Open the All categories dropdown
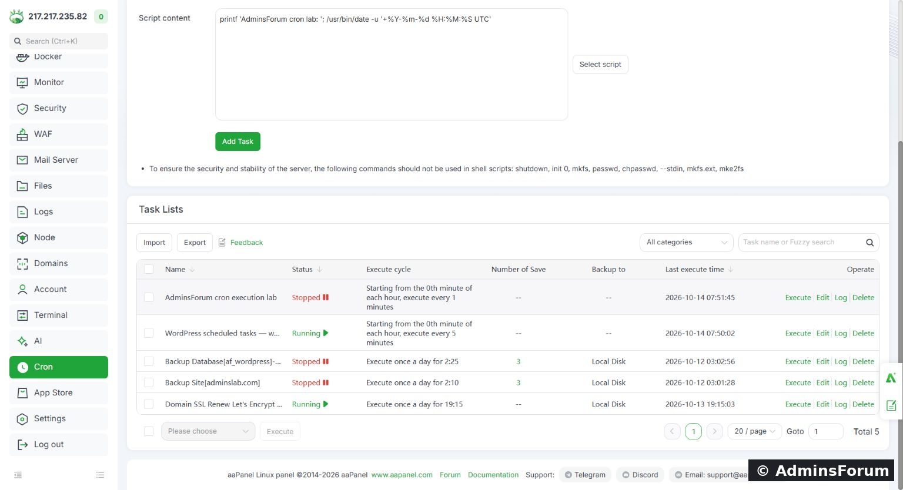Screen dimensions: 903x490 click(x=687, y=242)
